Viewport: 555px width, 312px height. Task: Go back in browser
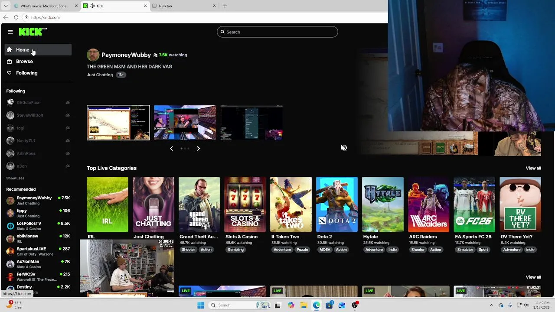pos(6,17)
